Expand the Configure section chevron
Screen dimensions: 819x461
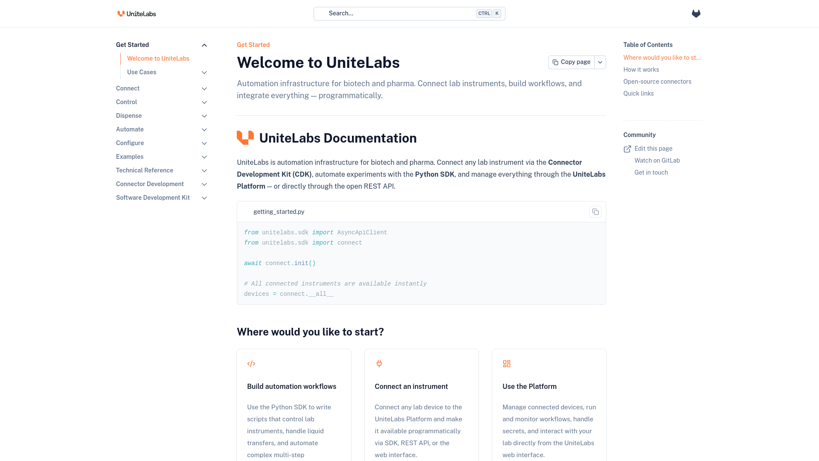tap(204, 143)
